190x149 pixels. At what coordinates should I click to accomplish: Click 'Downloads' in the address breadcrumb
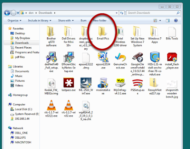[x=45, y=13]
